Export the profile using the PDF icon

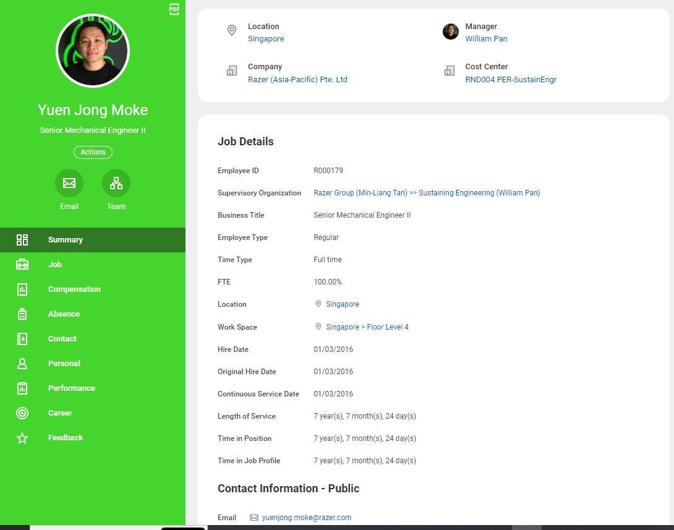tap(174, 9)
